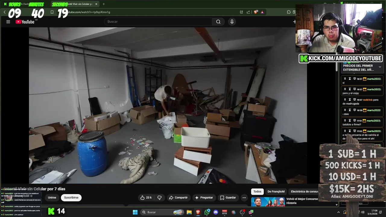Viewport: 386px width, 217px height.
Task: Click username martu2022 on 'bebible o firme?'
Action: coord(374,121)
